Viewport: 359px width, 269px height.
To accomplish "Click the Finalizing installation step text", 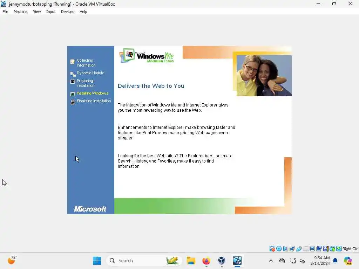I will (x=94, y=101).
